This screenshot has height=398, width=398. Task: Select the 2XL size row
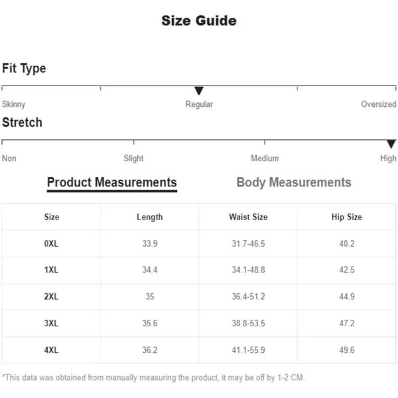(199, 297)
